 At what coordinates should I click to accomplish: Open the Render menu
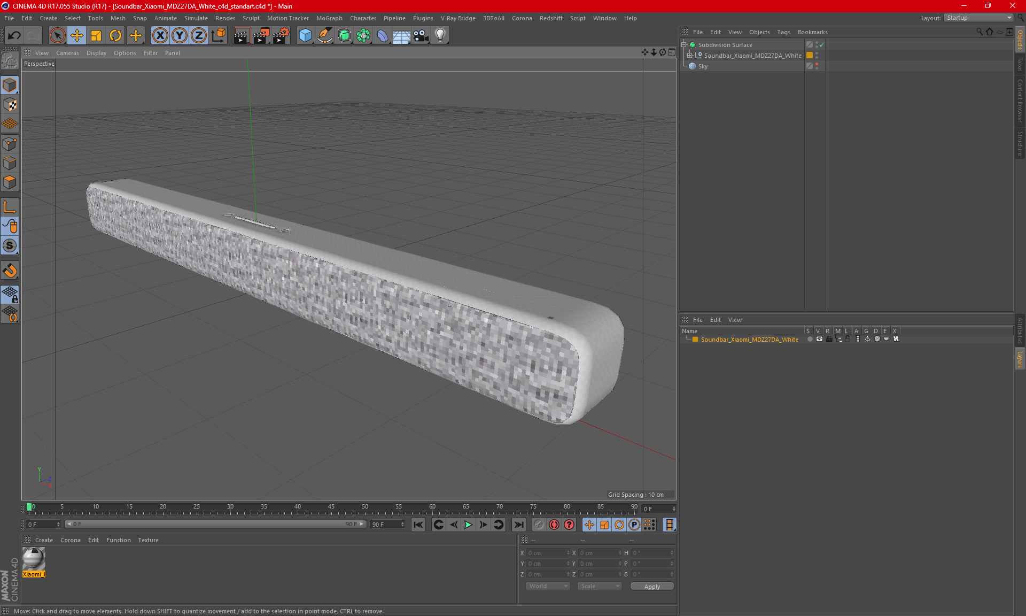[225, 18]
